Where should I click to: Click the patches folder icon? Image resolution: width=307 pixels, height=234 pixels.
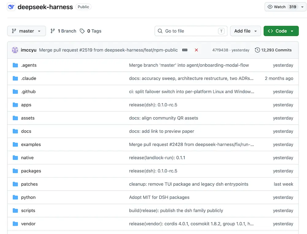[15, 184]
